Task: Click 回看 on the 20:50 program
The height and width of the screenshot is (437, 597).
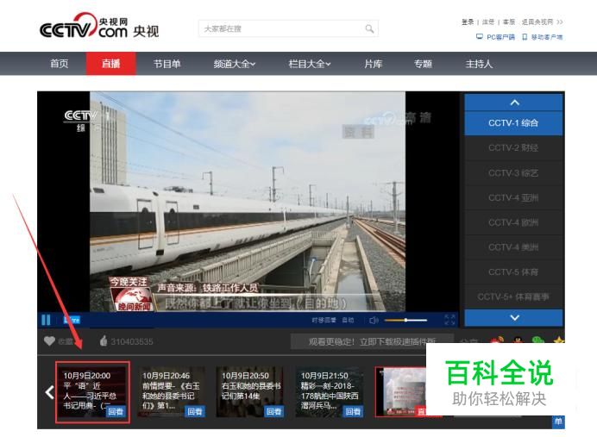Action: coord(274,411)
